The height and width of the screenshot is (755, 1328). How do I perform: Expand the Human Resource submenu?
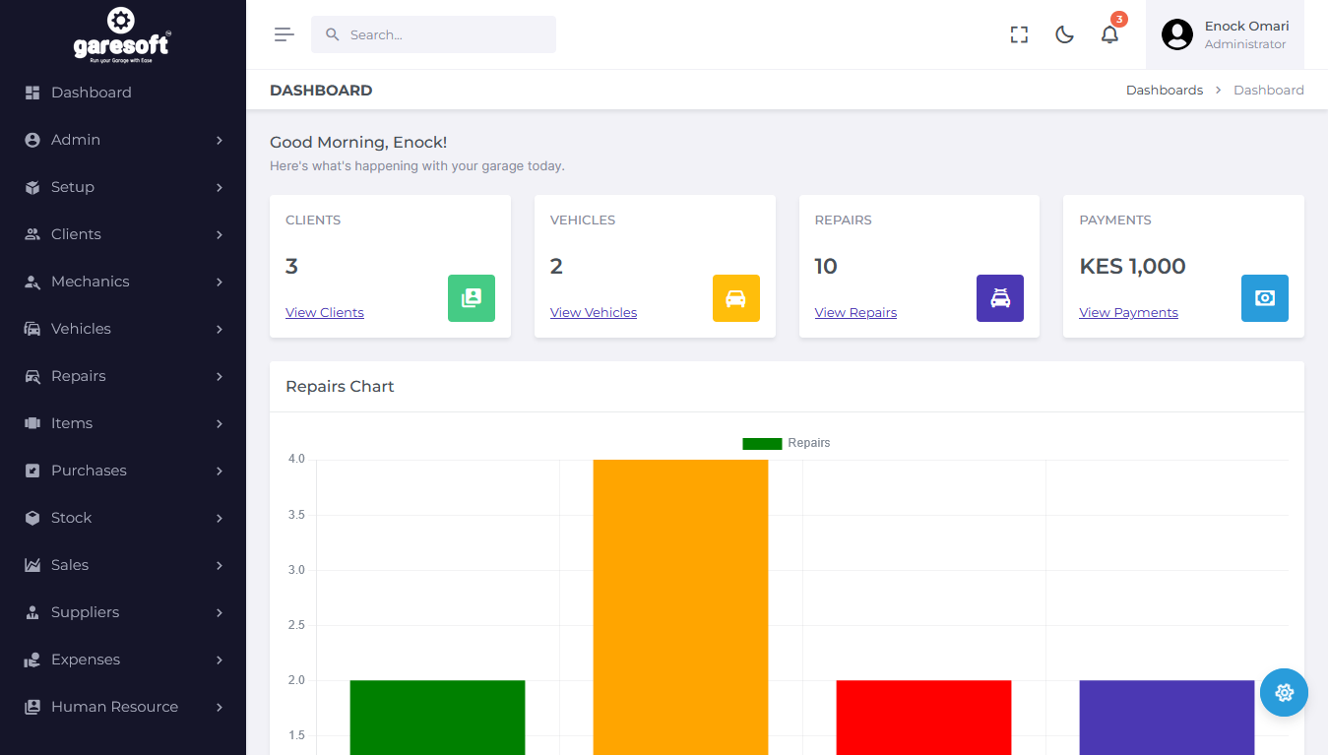(123, 707)
